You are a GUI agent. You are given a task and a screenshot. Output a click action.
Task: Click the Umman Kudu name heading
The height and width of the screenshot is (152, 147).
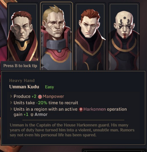tap(24, 87)
